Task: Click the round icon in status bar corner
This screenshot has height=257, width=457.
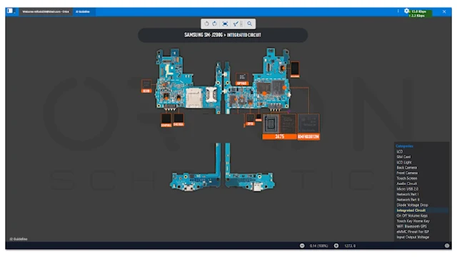Action: pyautogui.click(x=447, y=246)
